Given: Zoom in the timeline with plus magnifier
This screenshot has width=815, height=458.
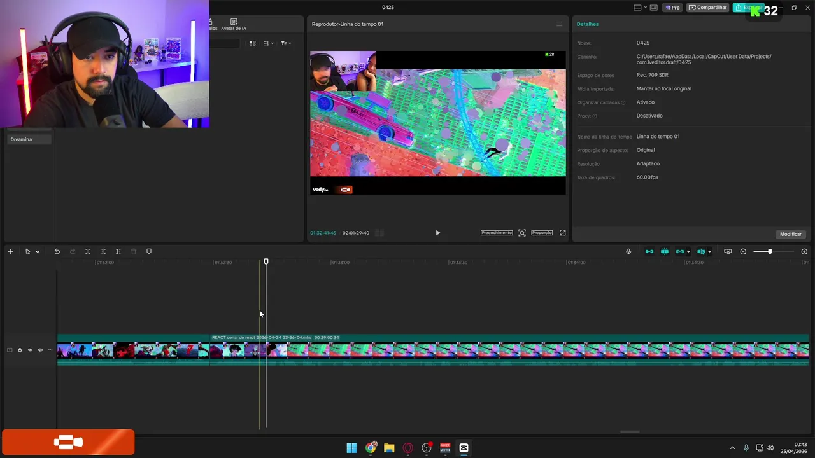Looking at the screenshot, I should coord(804,251).
